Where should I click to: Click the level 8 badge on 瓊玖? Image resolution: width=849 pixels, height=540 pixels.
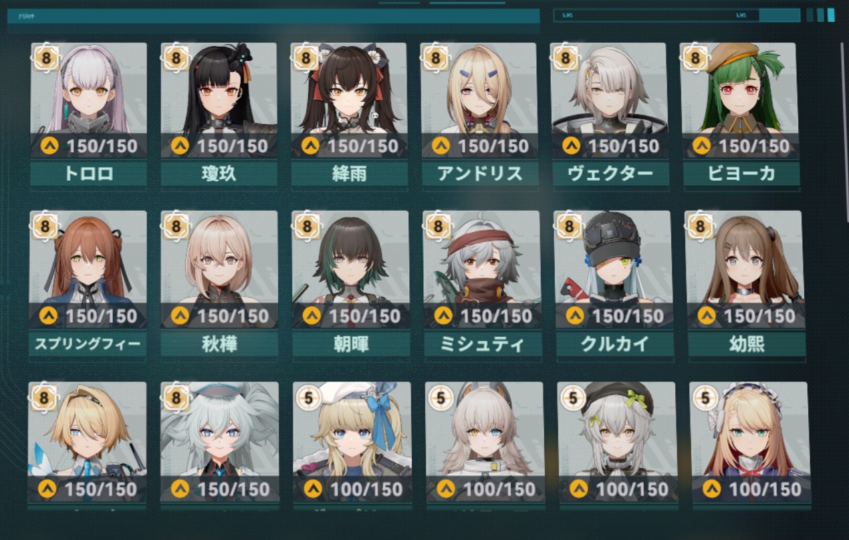point(176,59)
